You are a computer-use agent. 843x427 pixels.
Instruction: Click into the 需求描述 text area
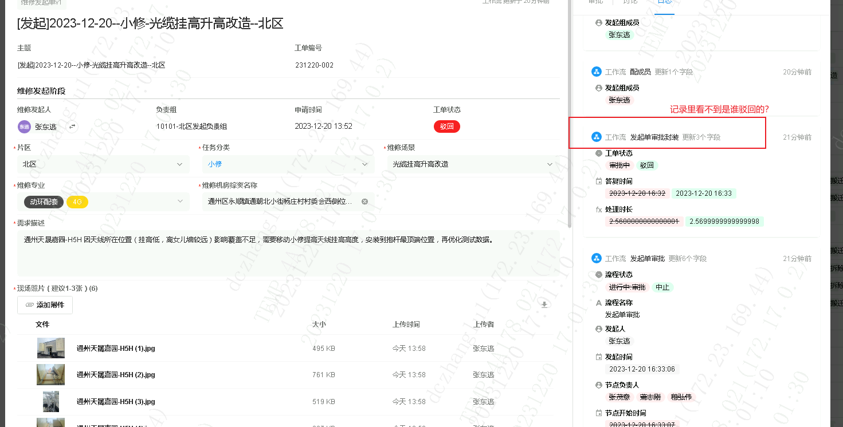(x=287, y=252)
